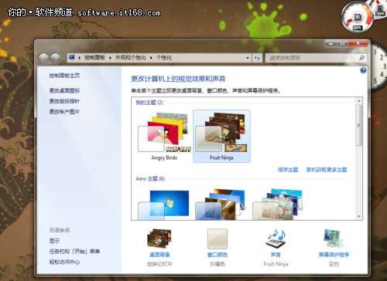The image size is (387, 281).
Task: Click 控制面板 breadcrumb
Action: 94,58
